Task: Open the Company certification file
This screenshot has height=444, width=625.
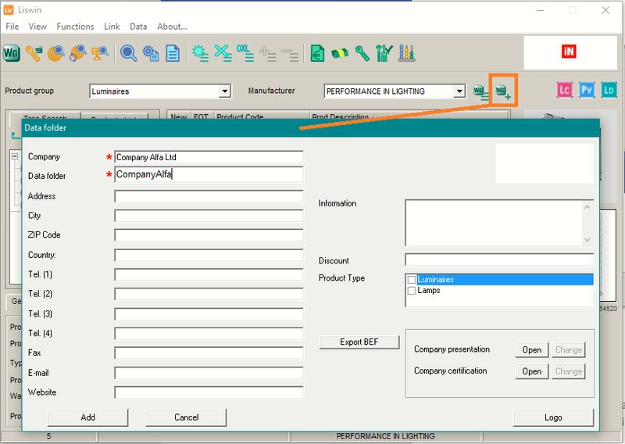Action: [x=532, y=371]
